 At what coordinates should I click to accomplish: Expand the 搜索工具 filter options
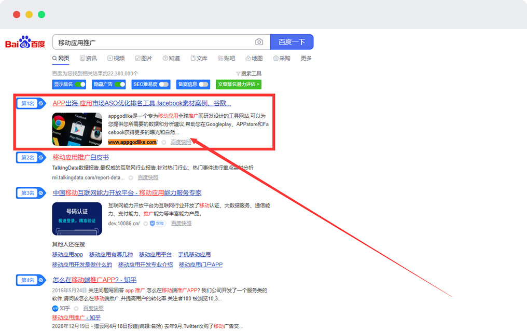point(248,74)
